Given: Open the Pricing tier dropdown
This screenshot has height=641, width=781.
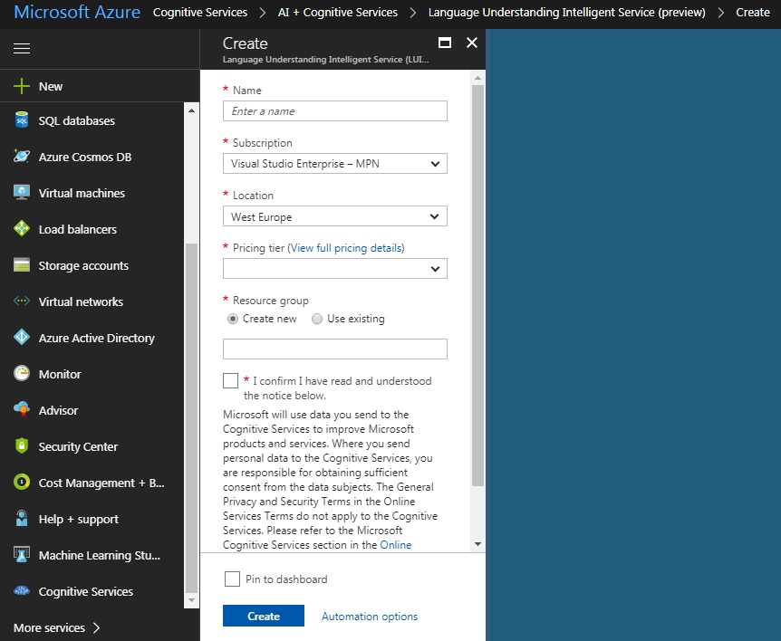Looking at the screenshot, I should click(334, 269).
